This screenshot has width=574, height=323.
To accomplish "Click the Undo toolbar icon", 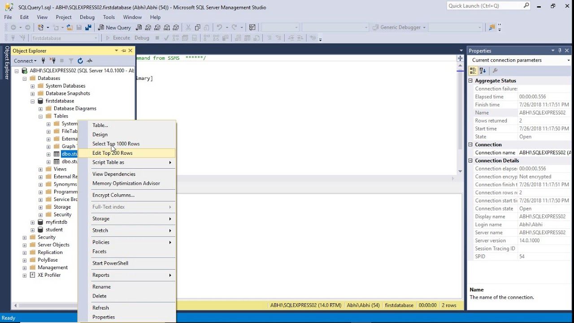I will click(220, 27).
